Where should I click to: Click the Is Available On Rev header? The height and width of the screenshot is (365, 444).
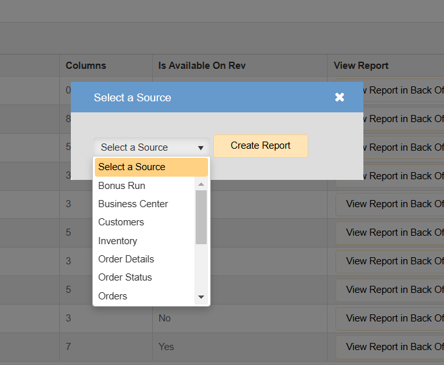click(202, 66)
